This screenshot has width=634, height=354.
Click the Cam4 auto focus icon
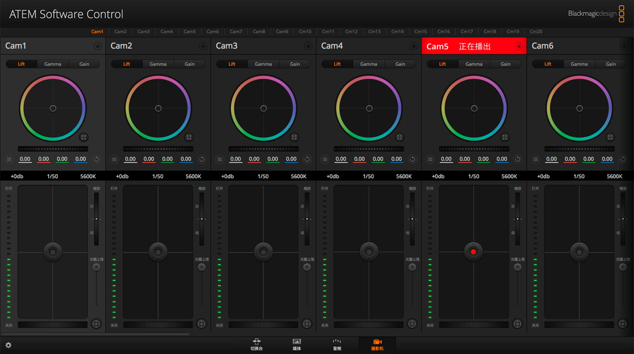(x=412, y=324)
